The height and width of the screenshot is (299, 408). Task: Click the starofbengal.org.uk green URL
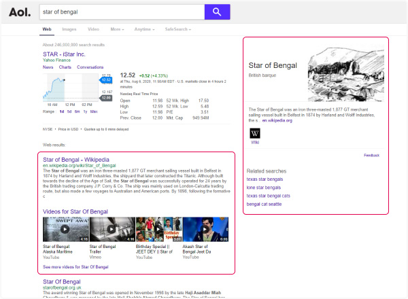(62, 287)
